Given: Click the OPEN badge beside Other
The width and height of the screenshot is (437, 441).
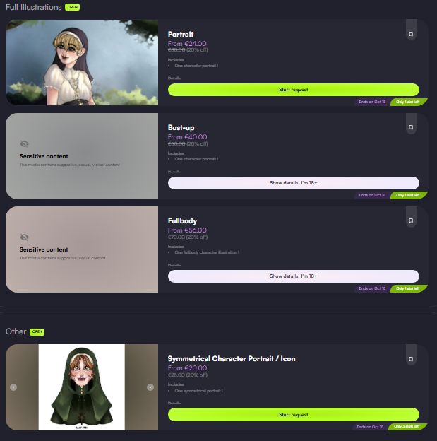Looking at the screenshot, I should point(37,332).
